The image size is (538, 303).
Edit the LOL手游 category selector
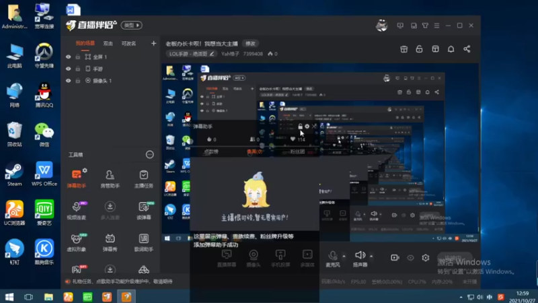click(192, 54)
